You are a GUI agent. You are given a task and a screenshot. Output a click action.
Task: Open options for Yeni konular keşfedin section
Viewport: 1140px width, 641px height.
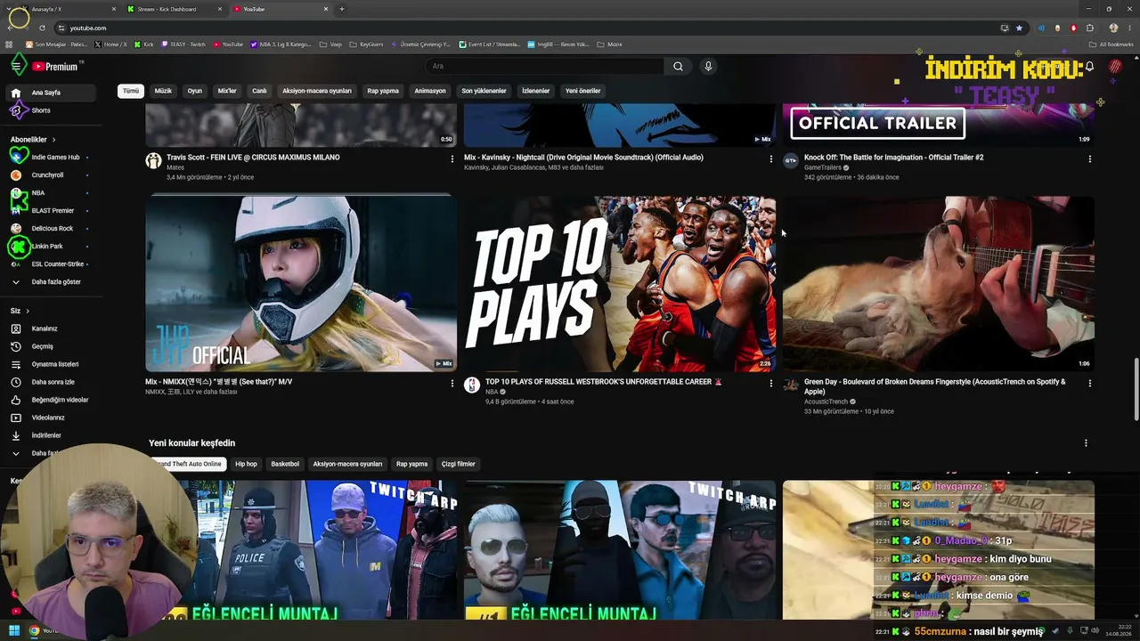tap(1086, 443)
